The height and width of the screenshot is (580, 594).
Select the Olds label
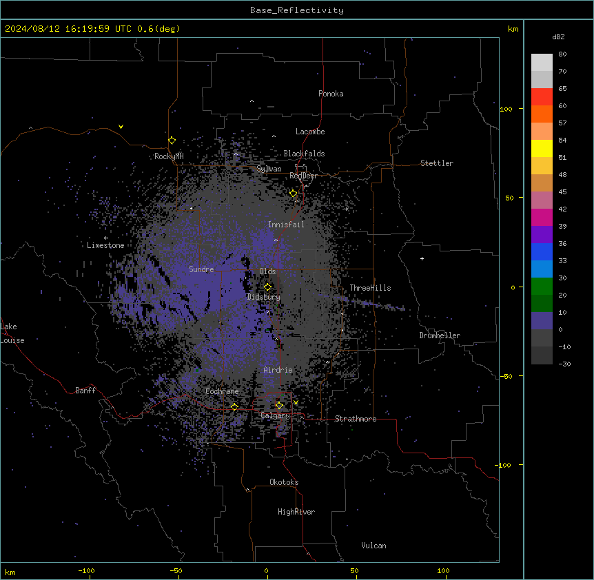coord(267,271)
